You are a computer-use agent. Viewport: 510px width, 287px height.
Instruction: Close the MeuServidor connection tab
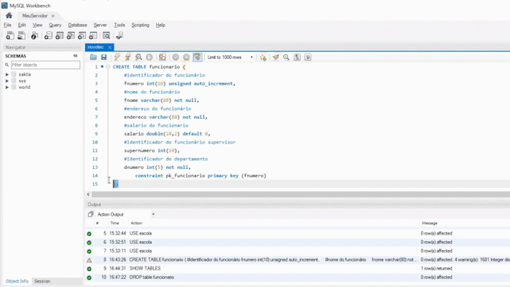tap(53, 15)
